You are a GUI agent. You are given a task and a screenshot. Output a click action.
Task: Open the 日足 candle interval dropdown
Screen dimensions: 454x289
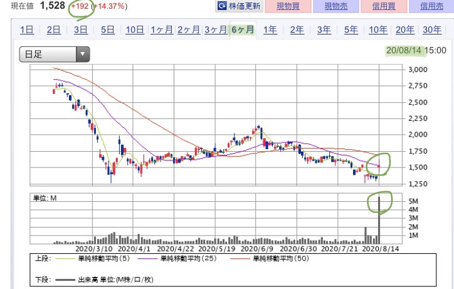pyautogui.click(x=55, y=54)
